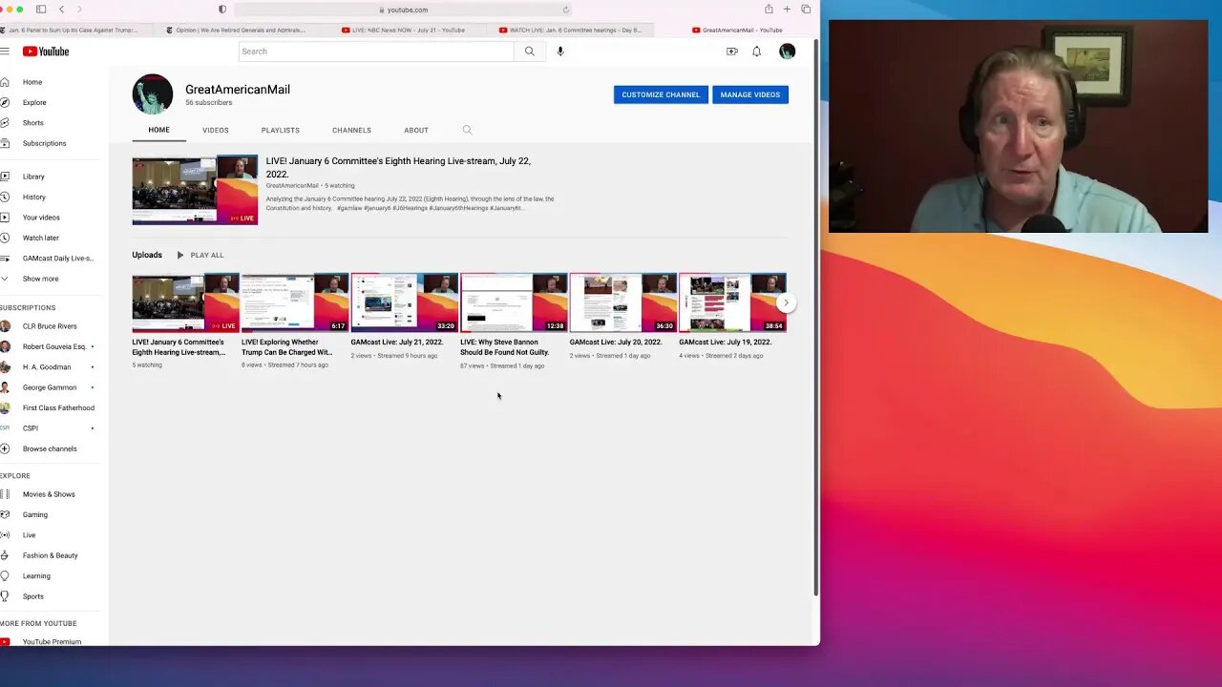Switch to the WATCH LIVE: Jan. 6 Committee hearings tab
1222x687 pixels.
point(571,30)
